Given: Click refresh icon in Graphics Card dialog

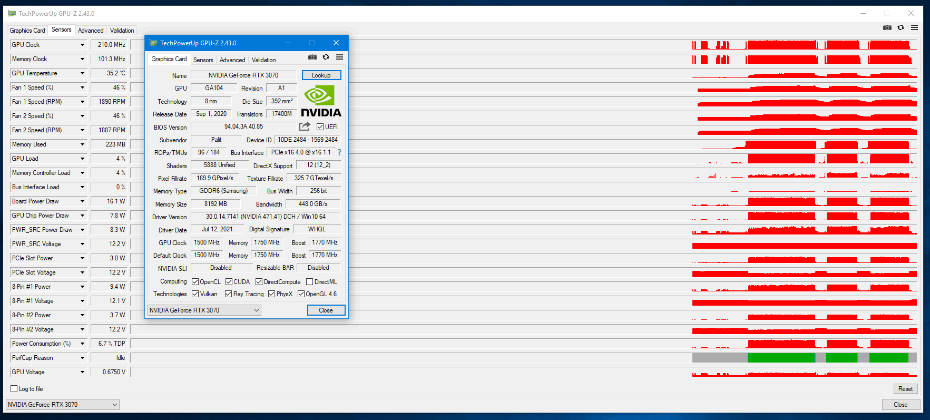Looking at the screenshot, I should (326, 57).
